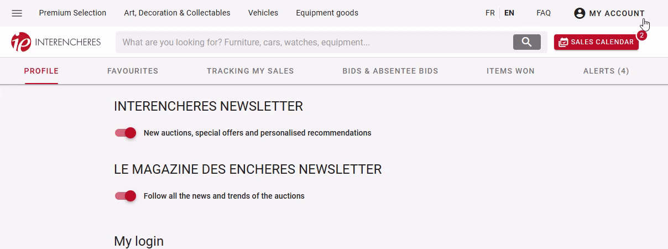Disable the Interencheres newsletter toggle
The width and height of the screenshot is (668, 249).
126,133
